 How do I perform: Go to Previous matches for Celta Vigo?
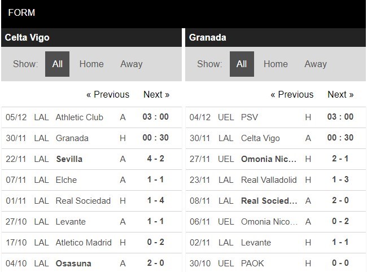coord(107,94)
